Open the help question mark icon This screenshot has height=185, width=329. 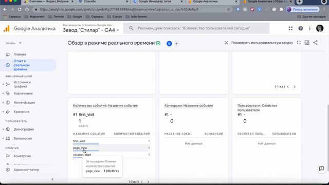[x=300, y=28]
